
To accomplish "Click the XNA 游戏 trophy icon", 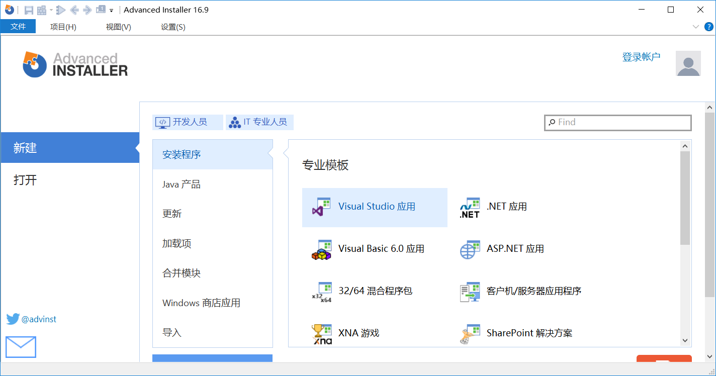I will coord(322,334).
